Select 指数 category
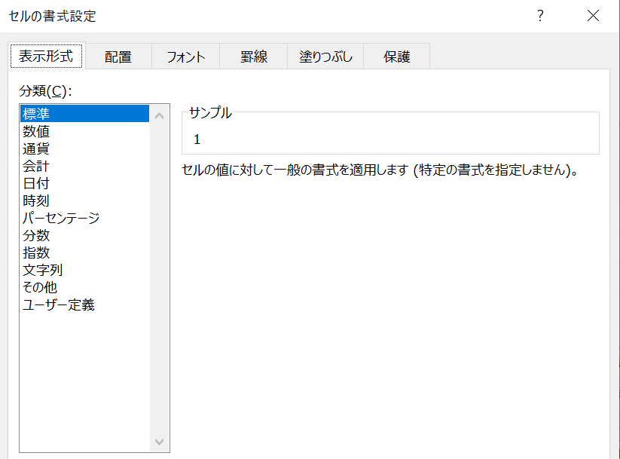 (84, 252)
